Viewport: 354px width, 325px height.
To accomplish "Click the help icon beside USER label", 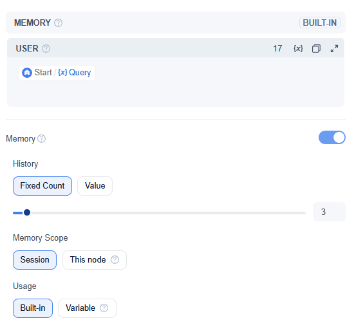I will [46, 48].
